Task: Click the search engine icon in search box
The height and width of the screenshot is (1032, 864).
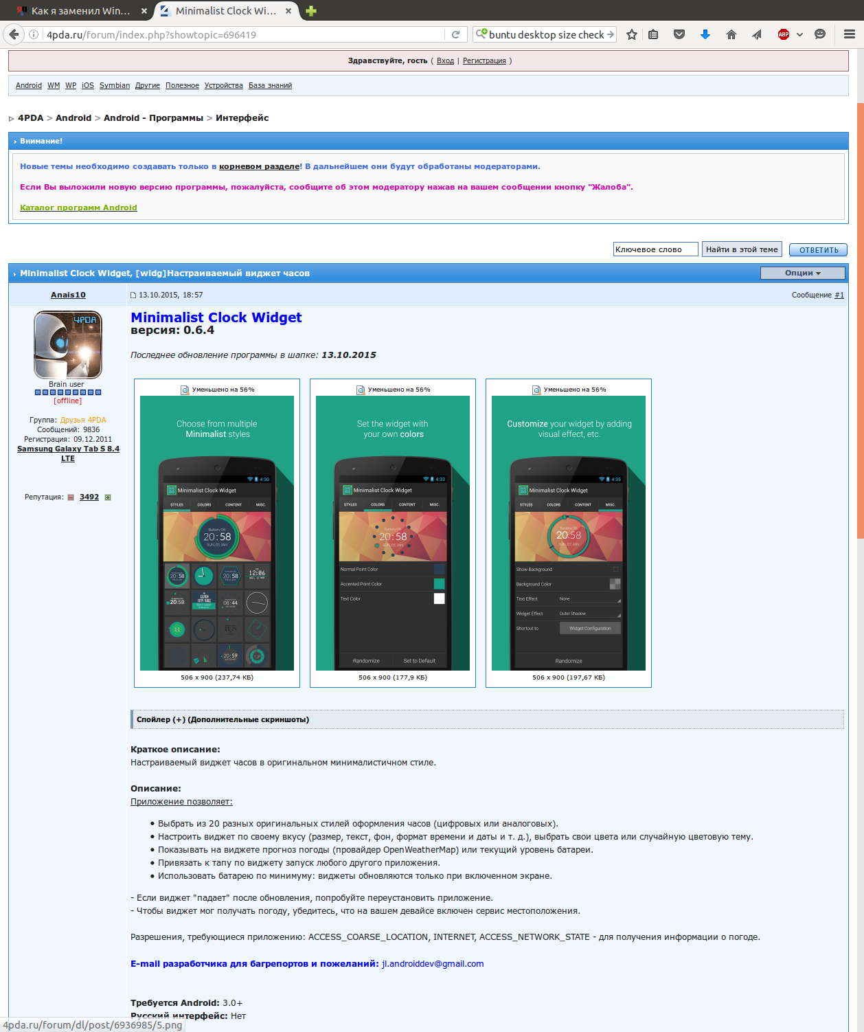Action: [481, 34]
